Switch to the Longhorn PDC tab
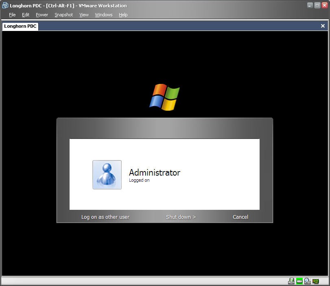 point(20,26)
